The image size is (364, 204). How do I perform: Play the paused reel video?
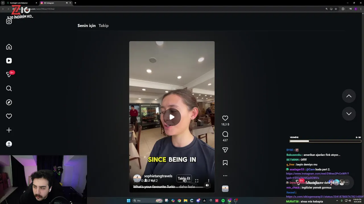[172, 117]
